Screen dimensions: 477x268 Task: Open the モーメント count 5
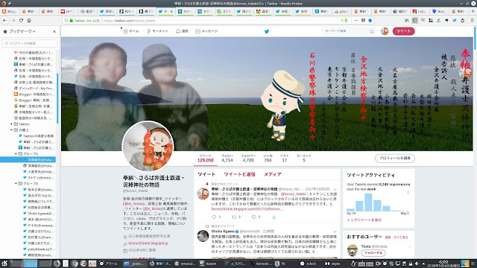pos(304,158)
